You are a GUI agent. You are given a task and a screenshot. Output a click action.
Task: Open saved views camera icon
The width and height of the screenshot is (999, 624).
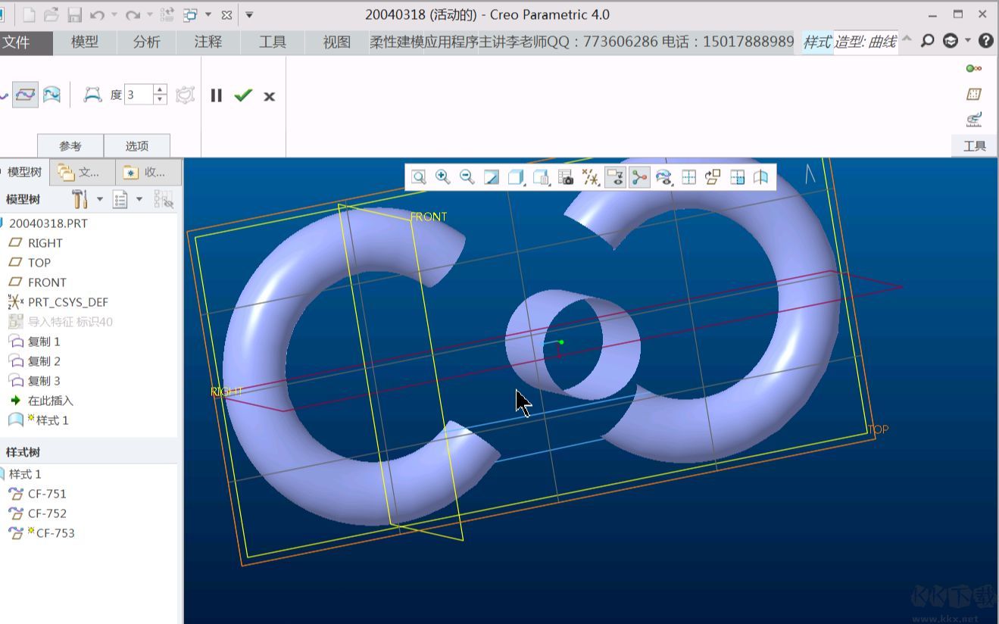pos(565,177)
